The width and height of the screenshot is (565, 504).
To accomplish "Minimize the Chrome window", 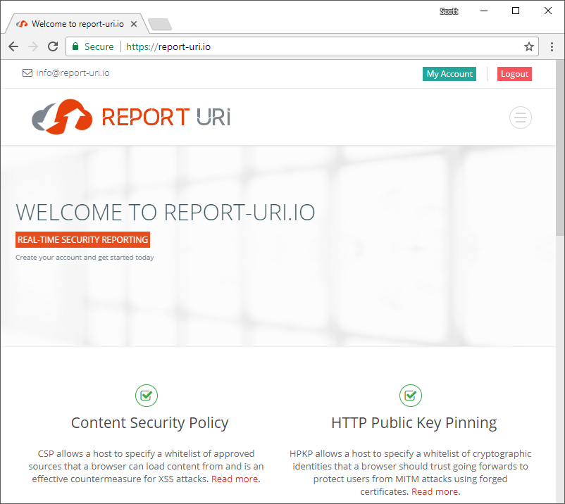I will coord(484,11).
